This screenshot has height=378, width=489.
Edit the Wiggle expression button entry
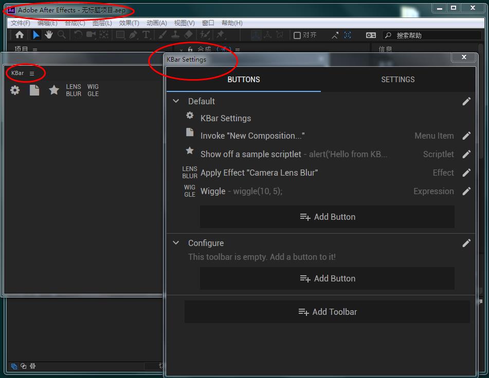tap(466, 191)
